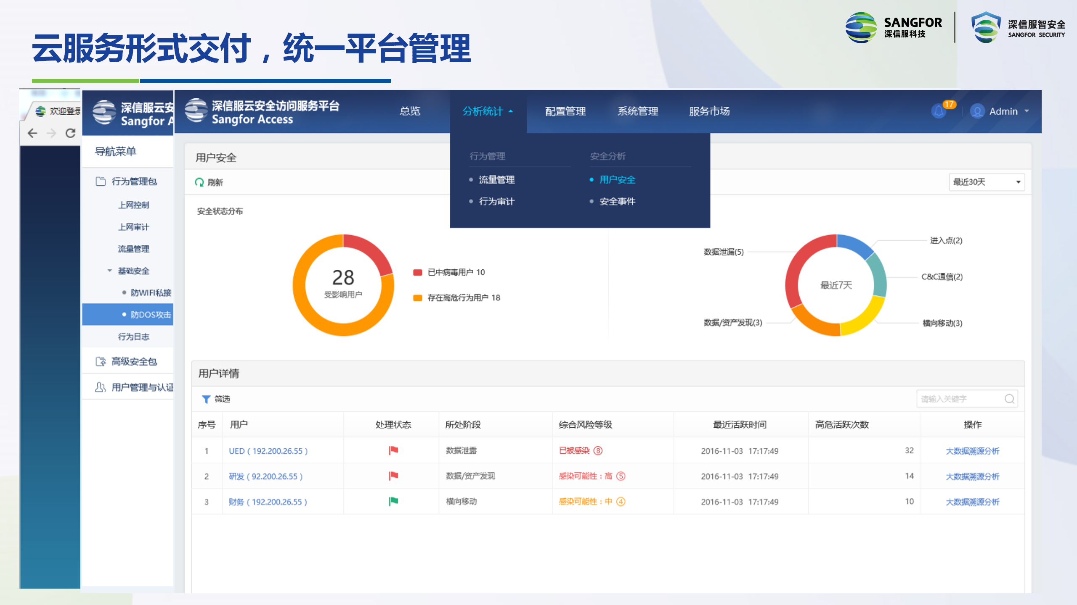Click the red flag in UED row
The width and height of the screenshot is (1077, 605).
click(x=393, y=450)
